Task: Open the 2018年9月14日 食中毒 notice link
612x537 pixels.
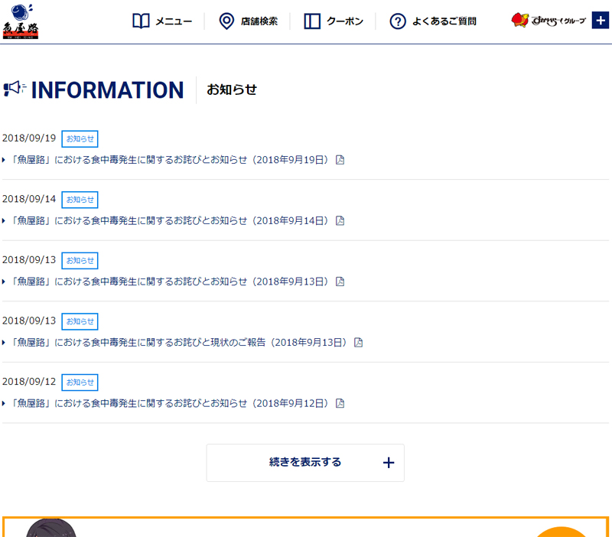Action: 170,221
